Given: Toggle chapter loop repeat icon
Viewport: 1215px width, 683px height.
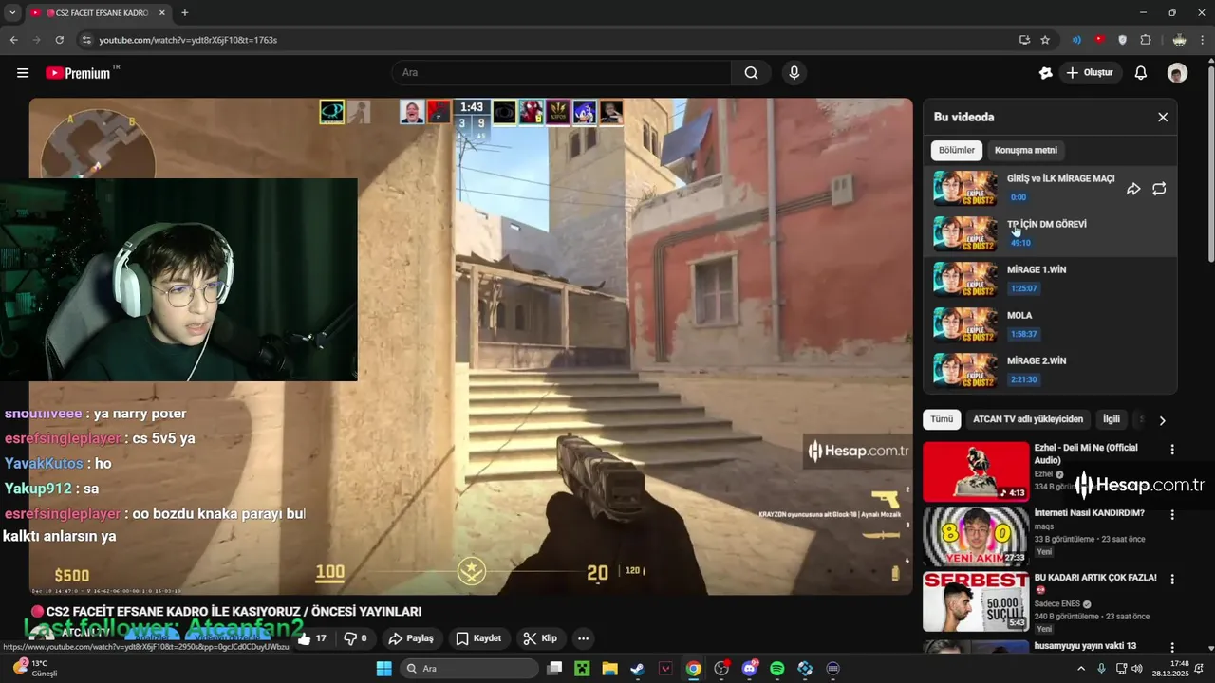Looking at the screenshot, I should click(x=1159, y=189).
